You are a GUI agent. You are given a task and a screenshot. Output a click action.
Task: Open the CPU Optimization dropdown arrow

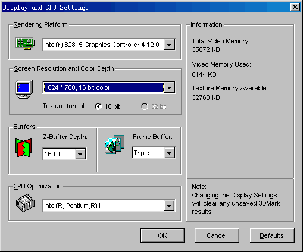(x=169, y=206)
